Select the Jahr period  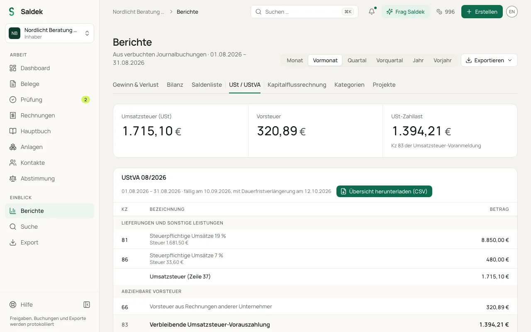418,60
